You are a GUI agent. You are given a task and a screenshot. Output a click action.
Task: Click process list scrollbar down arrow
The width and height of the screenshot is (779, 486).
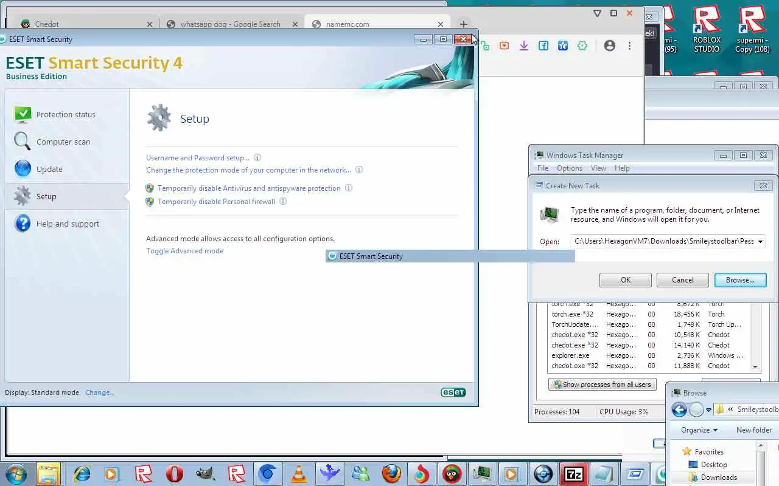756,367
